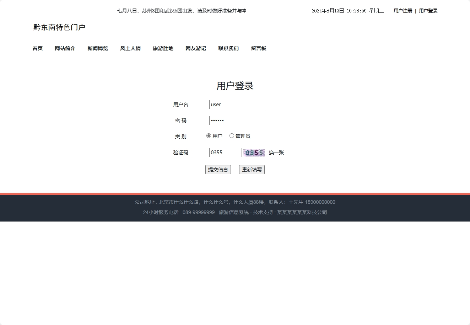The image size is (470, 325).
Task: Open the 网友游记 navigation item
Action: (x=195, y=48)
